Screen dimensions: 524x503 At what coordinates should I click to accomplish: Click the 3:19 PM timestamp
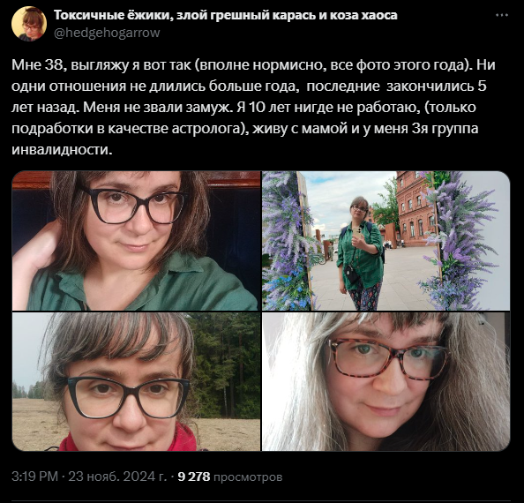coord(34,477)
